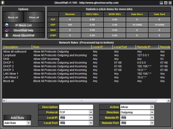
Task: Expand the Direction dropdown showing Outgoing
Action: tap(152, 112)
